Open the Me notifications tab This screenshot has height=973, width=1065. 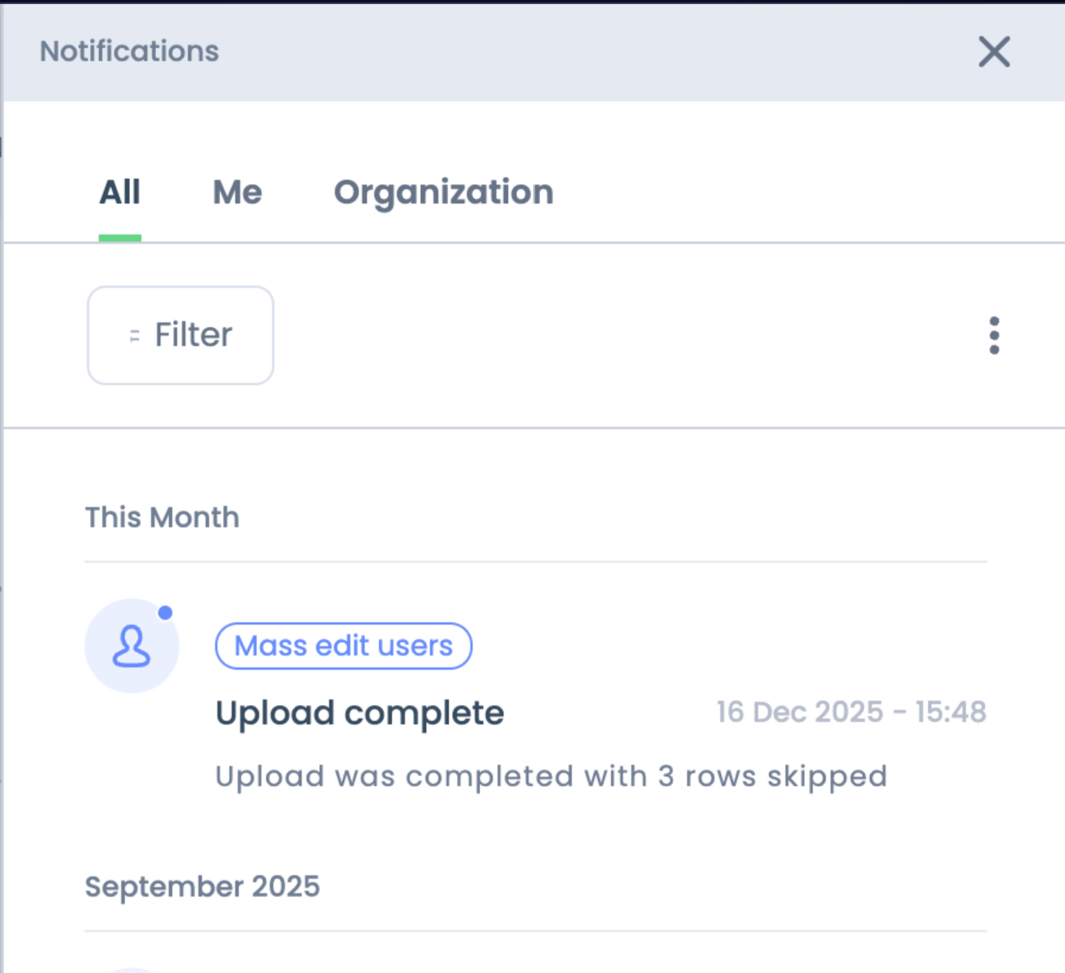coord(237,192)
